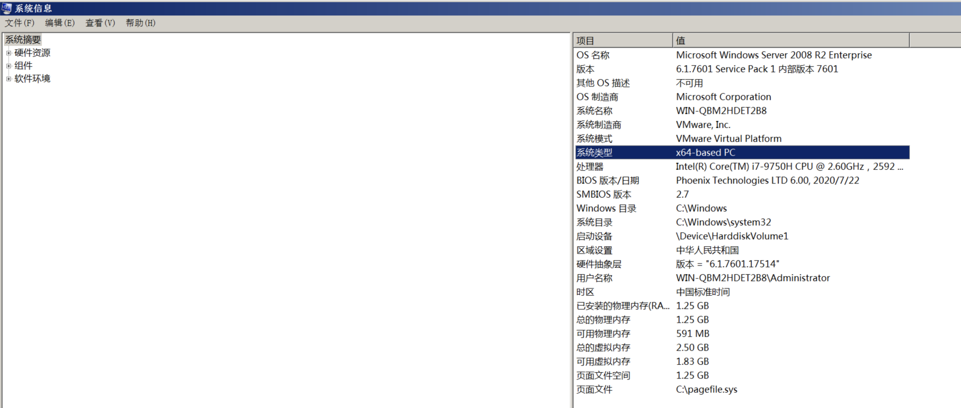961x408 pixels.
Task: Open the 查看(V) menu
Action: (100, 23)
